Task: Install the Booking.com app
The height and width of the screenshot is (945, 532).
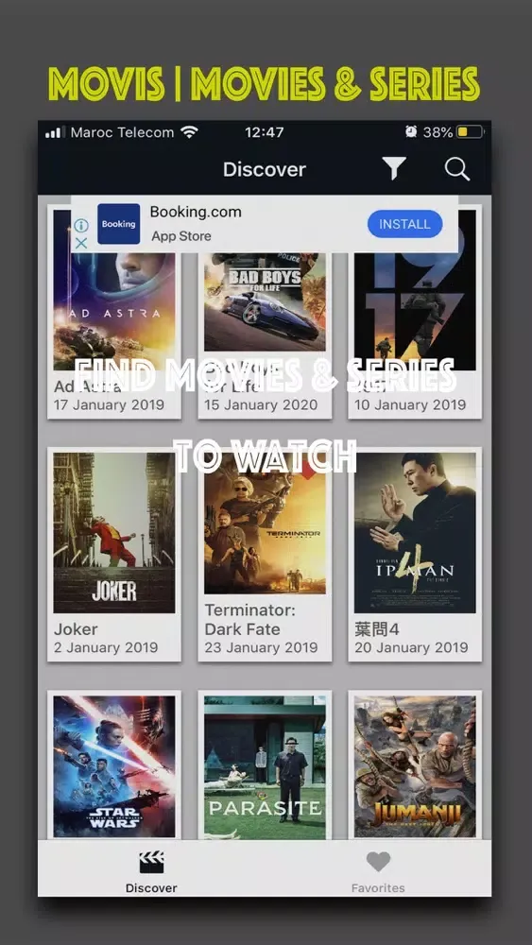Action: coord(404,224)
